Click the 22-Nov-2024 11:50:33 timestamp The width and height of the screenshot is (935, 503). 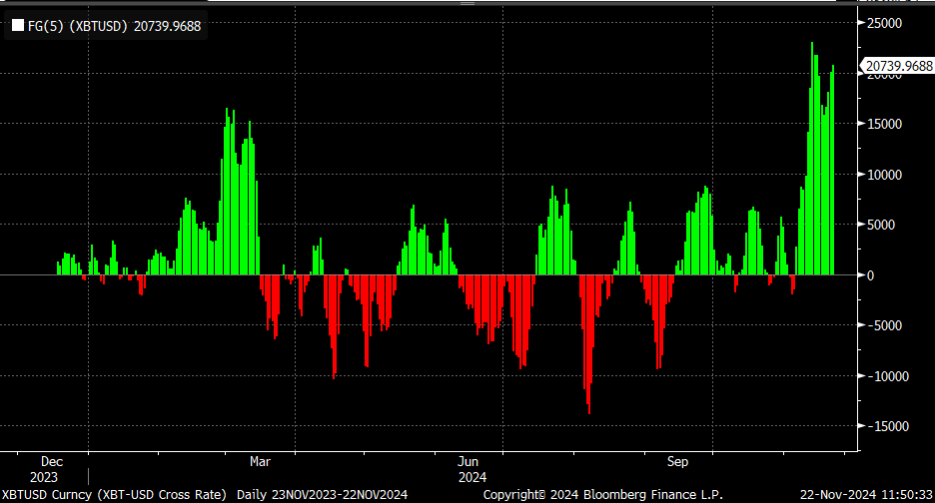point(864,494)
